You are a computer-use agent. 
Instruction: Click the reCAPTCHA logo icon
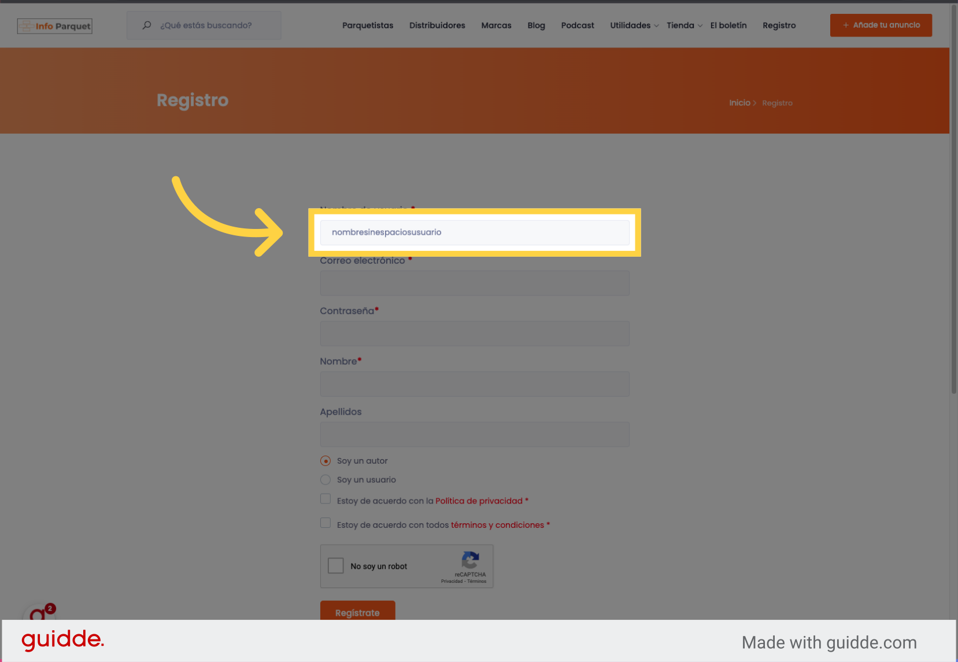pyautogui.click(x=470, y=560)
